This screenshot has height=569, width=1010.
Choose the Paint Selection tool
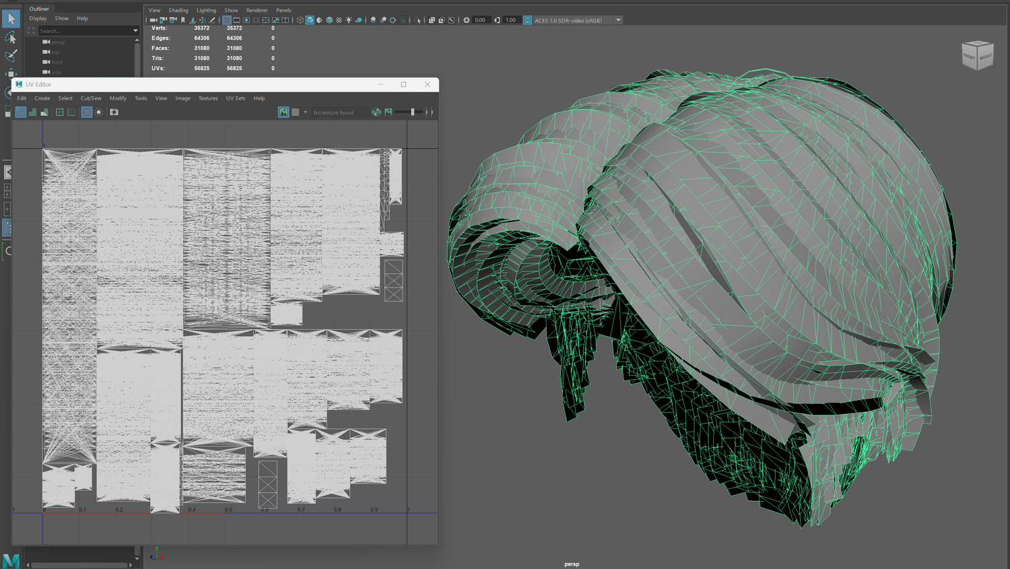[11, 56]
